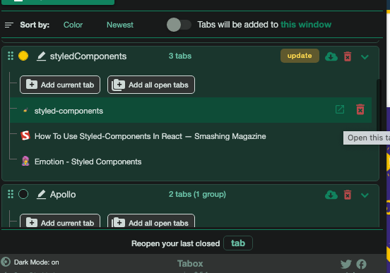Sort collections by Color
390x273 pixels.
(x=73, y=25)
